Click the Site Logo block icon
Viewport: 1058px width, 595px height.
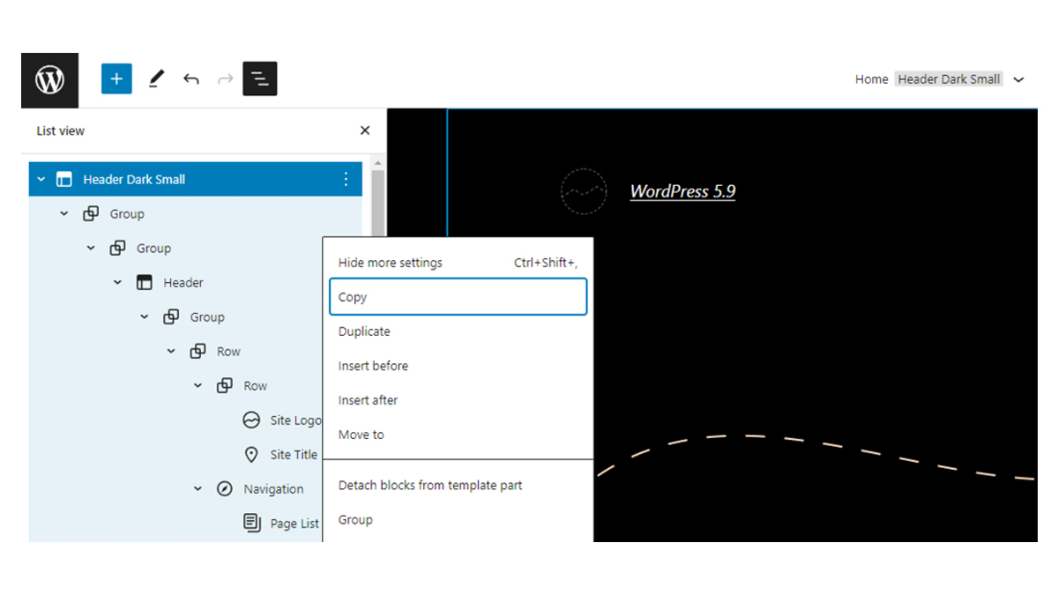click(251, 420)
